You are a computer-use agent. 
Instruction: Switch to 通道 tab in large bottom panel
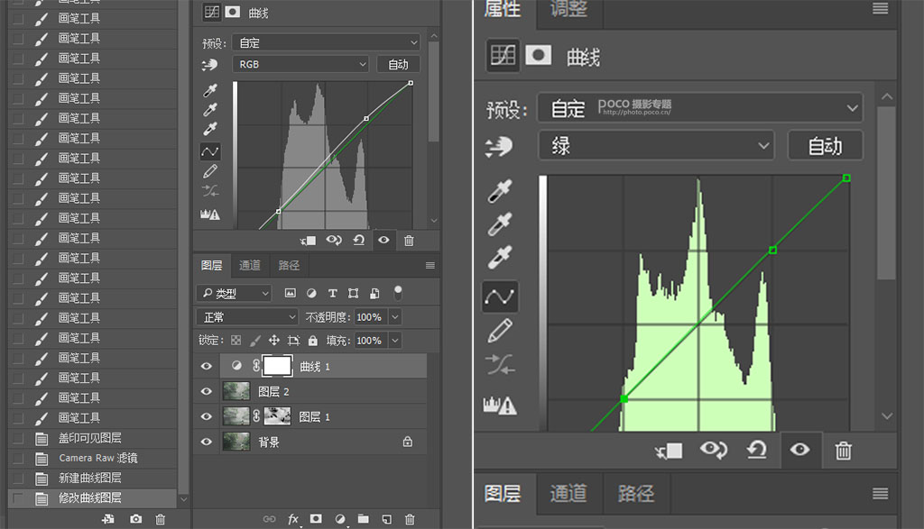568,493
